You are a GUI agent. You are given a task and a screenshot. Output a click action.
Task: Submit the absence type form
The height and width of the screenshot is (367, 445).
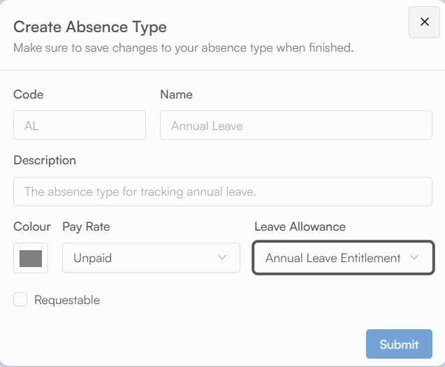coord(399,344)
